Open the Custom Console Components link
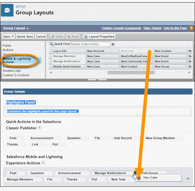This screenshot has width=195, height=191. click(x=122, y=28)
